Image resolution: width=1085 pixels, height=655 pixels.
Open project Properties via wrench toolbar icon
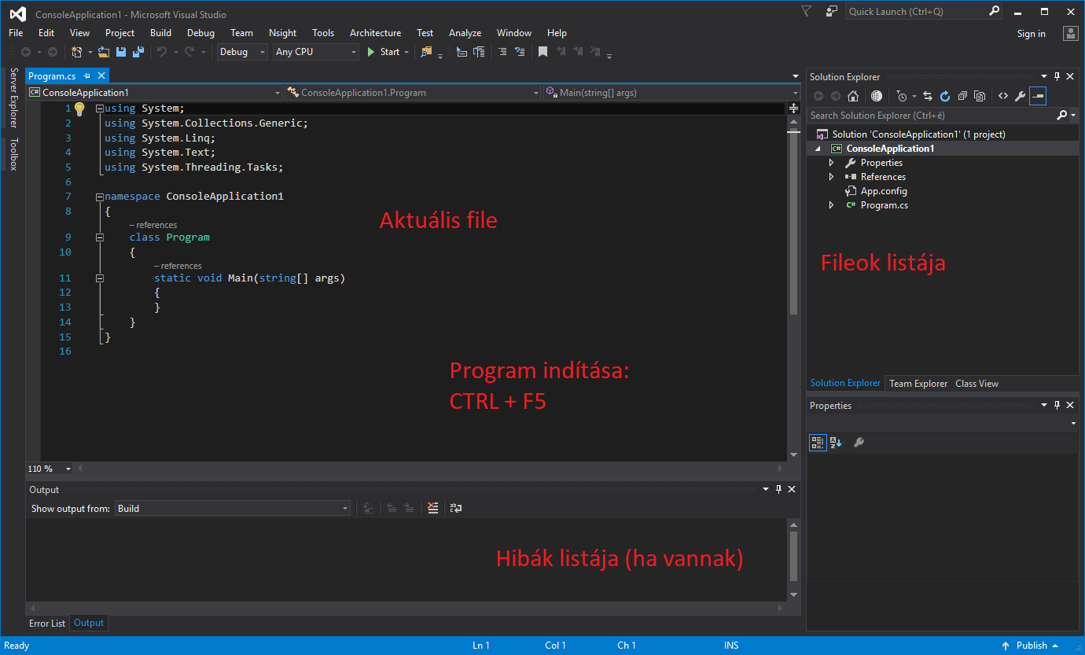click(x=1020, y=96)
